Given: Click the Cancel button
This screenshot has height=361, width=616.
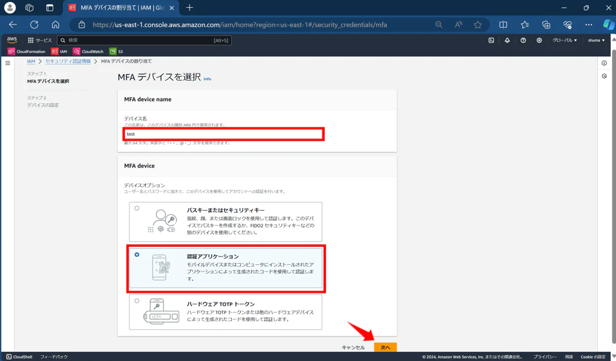Looking at the screenshot, I should tap(353, 347).
